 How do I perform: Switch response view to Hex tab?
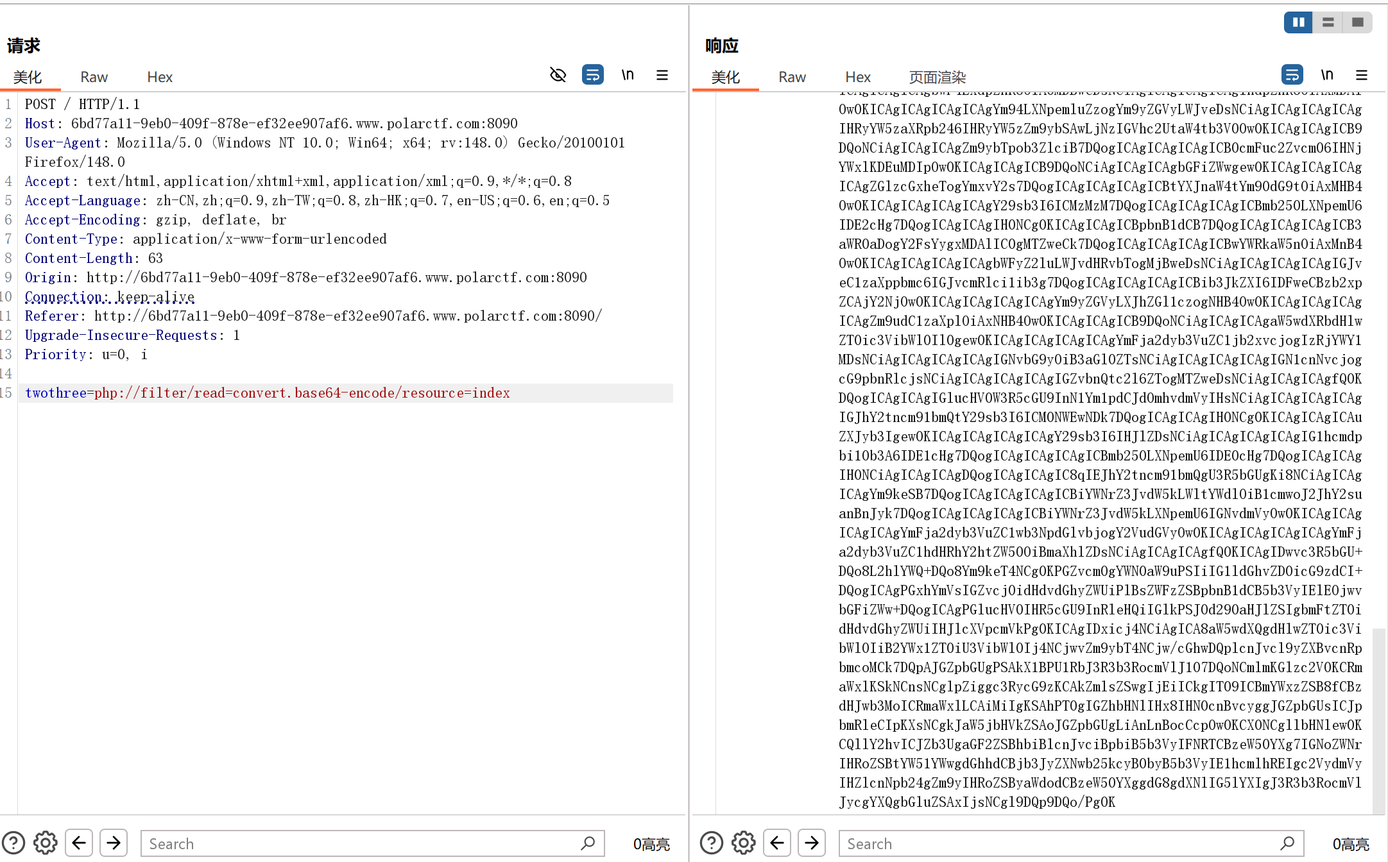tap(857, 78)
